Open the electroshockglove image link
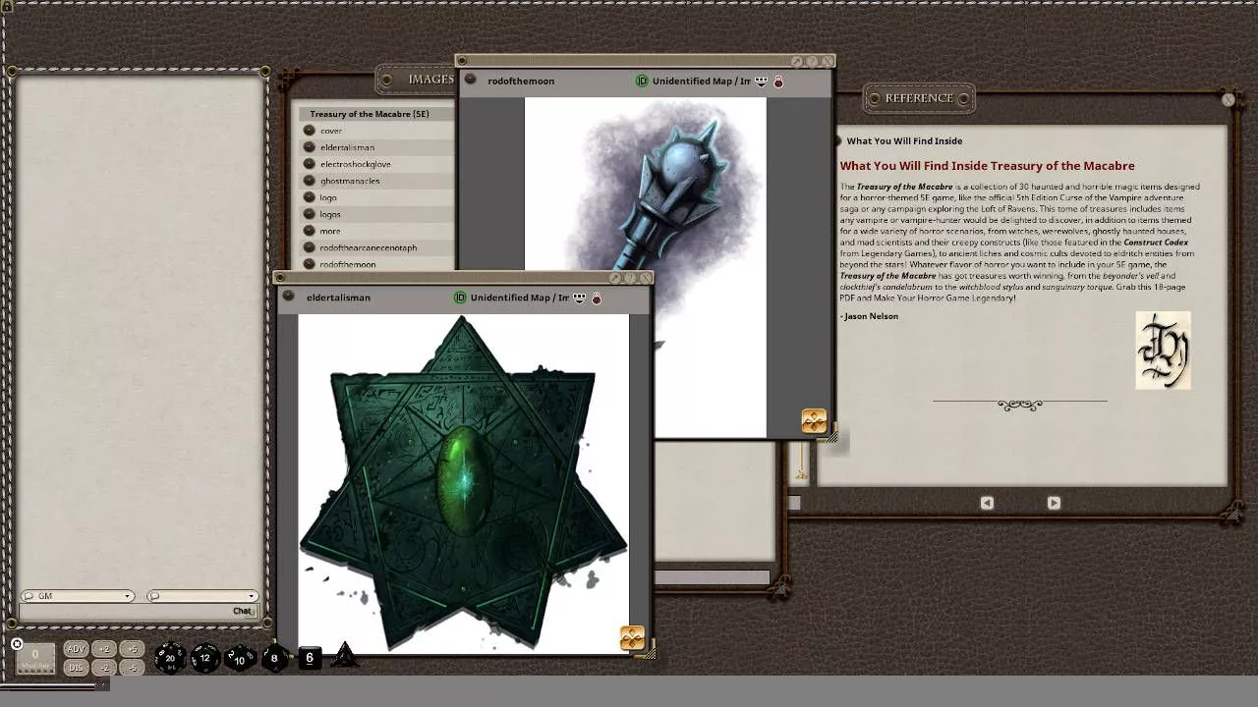This screenshot has width=1258, height=707. (x=310, y=164)
